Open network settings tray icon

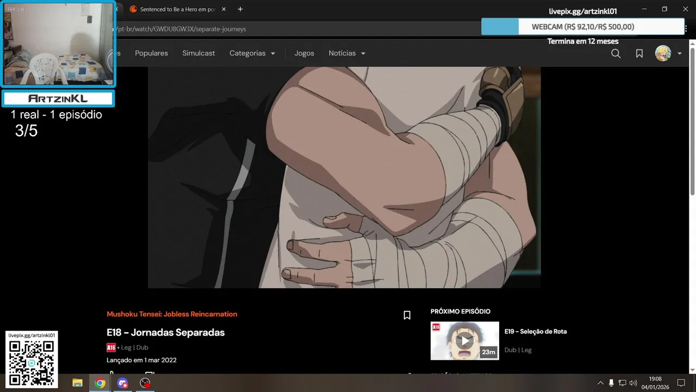coord(623,383)
